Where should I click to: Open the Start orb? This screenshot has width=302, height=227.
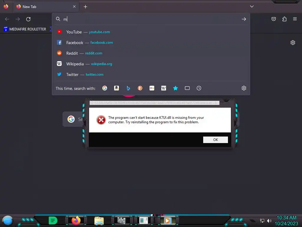pyautogui.click(x=7, y=220)
